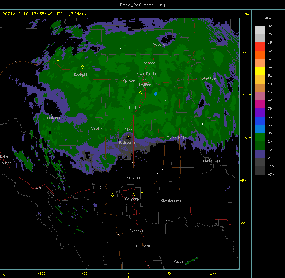
Task: Click the white plus marker southeast of Stettler
Action: [x=202, y=124]
